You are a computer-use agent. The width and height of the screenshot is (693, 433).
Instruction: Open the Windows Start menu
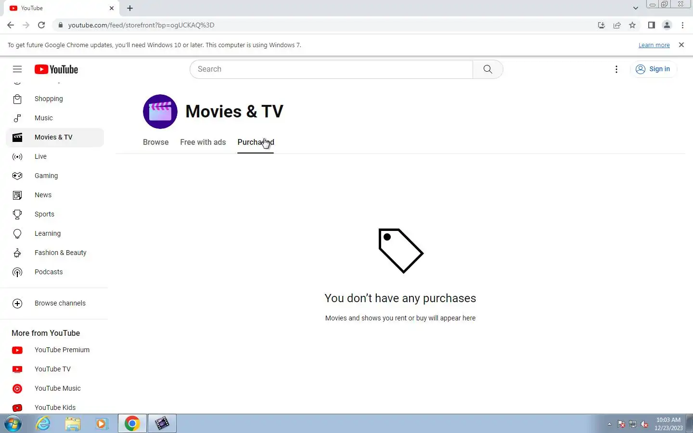13,424
